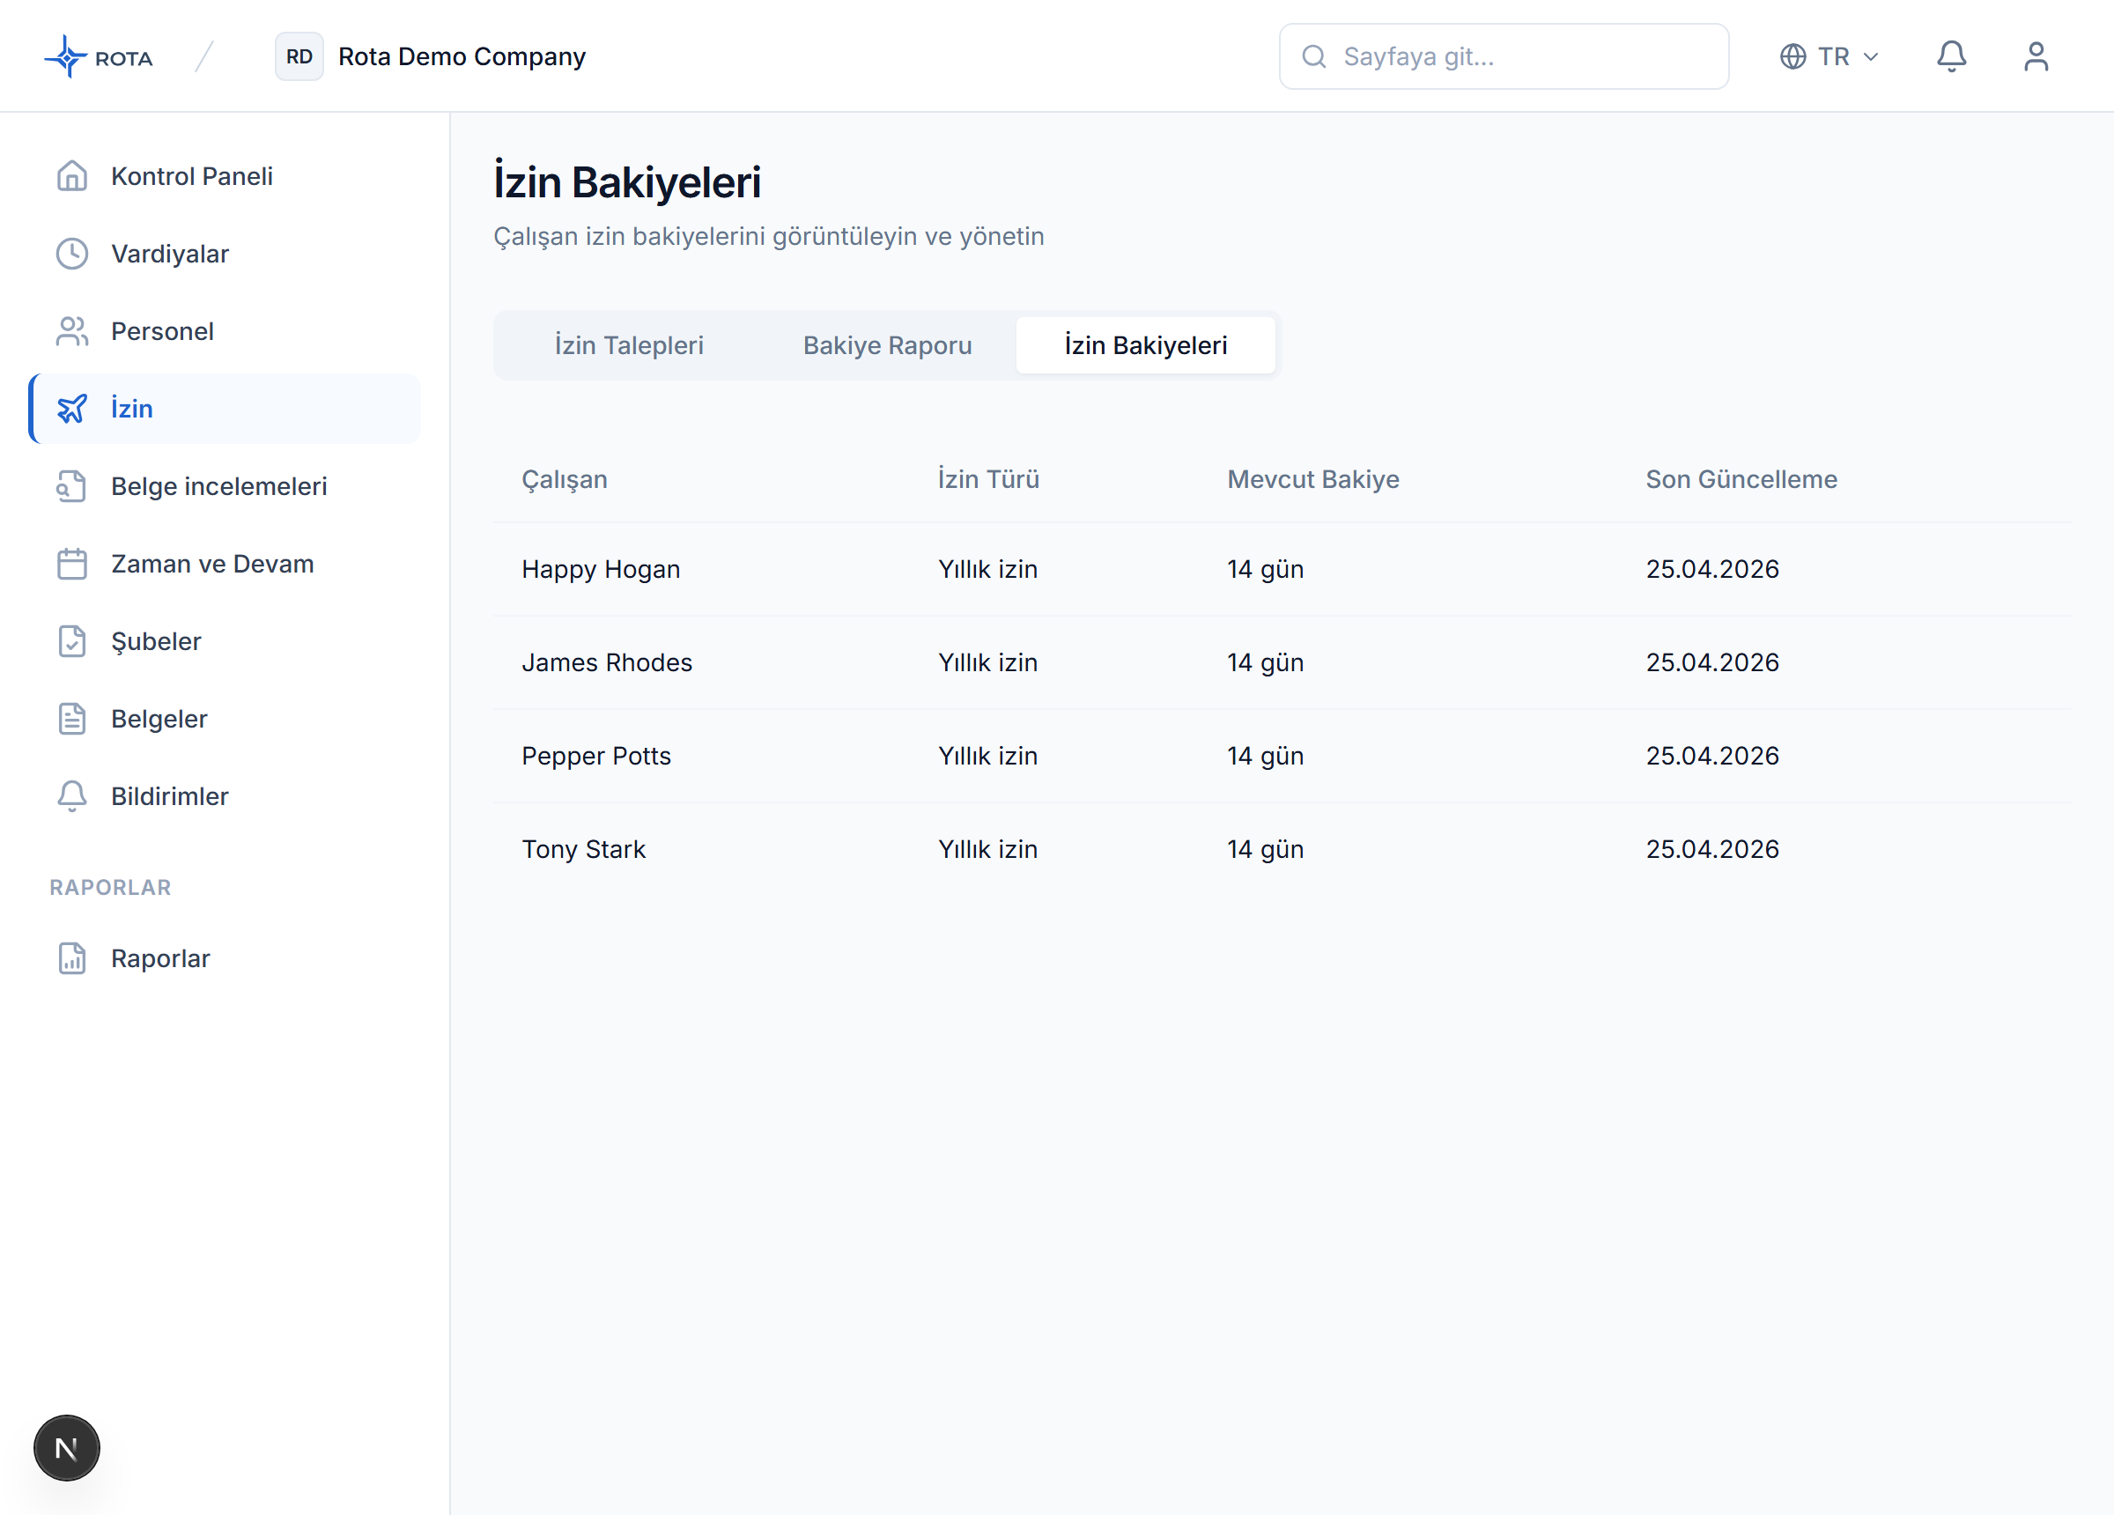Go to Belgeler section
Viewport: 2114px width, 1515px height.
(x=225, y=719)
